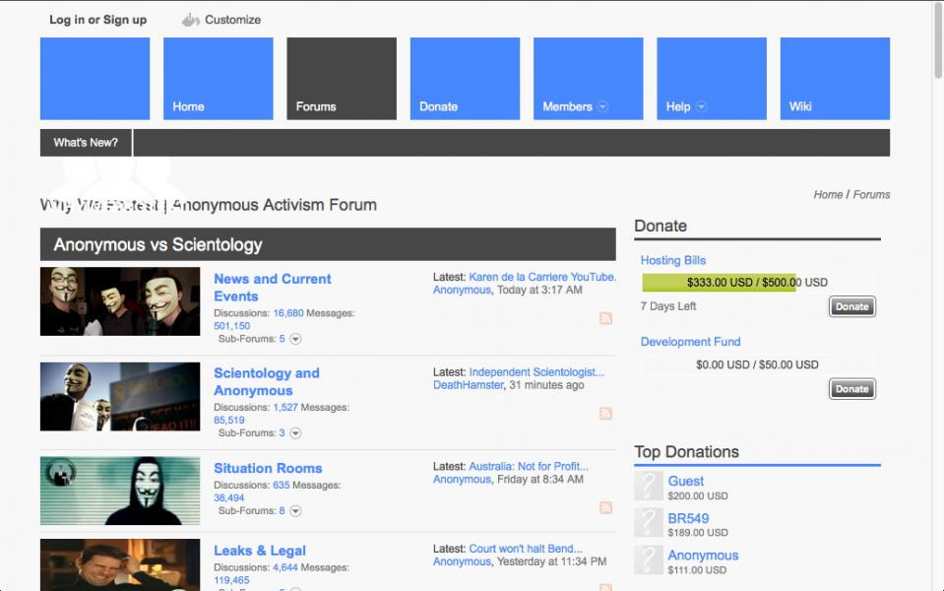
Task: Click the Hosting Bills progress bar
Action: coord(757,283)
